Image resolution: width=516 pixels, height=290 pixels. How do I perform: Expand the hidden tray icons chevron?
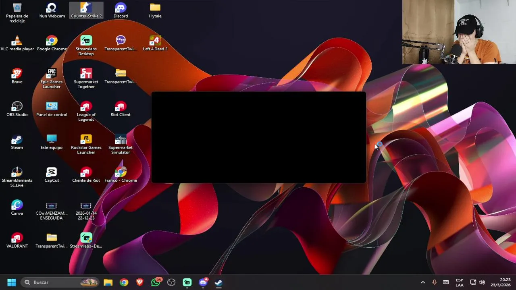pyautogui.click(x=423, y=282)
